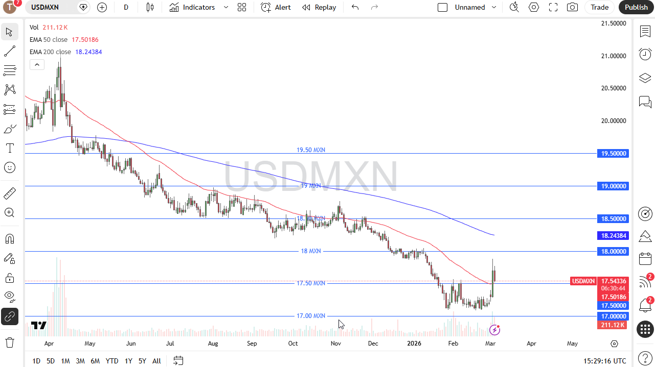
Task: Open the Object Tree layers panel
Action: pyautogui.click(x=645, y=78)
